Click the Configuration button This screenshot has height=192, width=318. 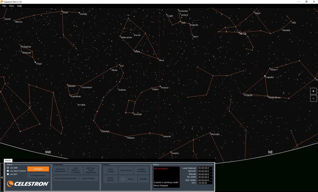point(38,176)
